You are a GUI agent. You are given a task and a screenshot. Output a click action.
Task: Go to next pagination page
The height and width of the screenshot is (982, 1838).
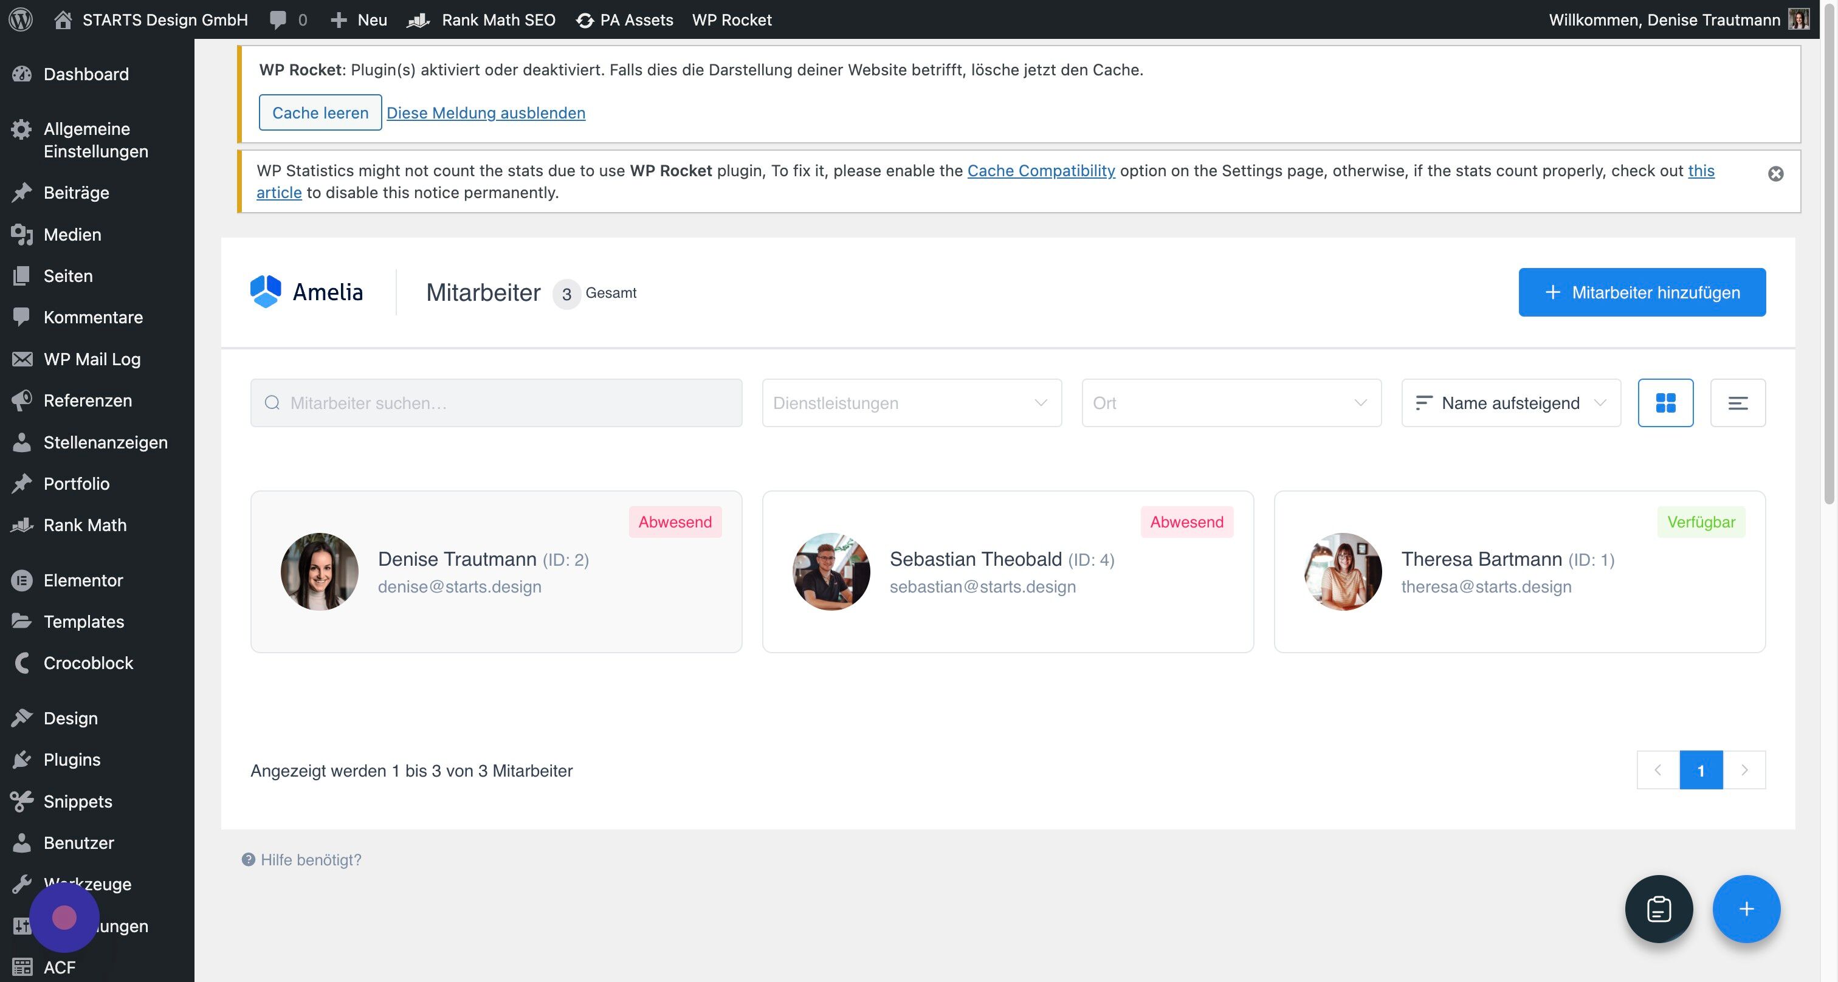[x=1744, y=770]
